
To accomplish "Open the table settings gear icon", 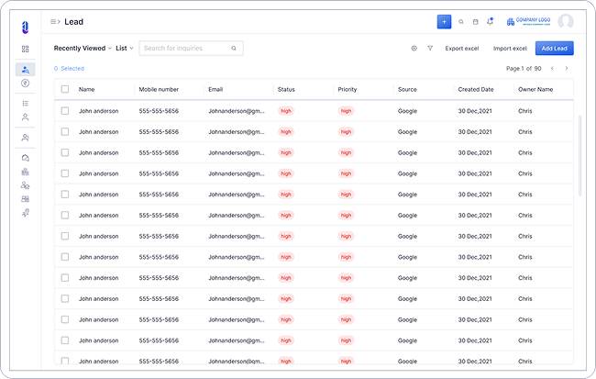I will click(414, 48).
